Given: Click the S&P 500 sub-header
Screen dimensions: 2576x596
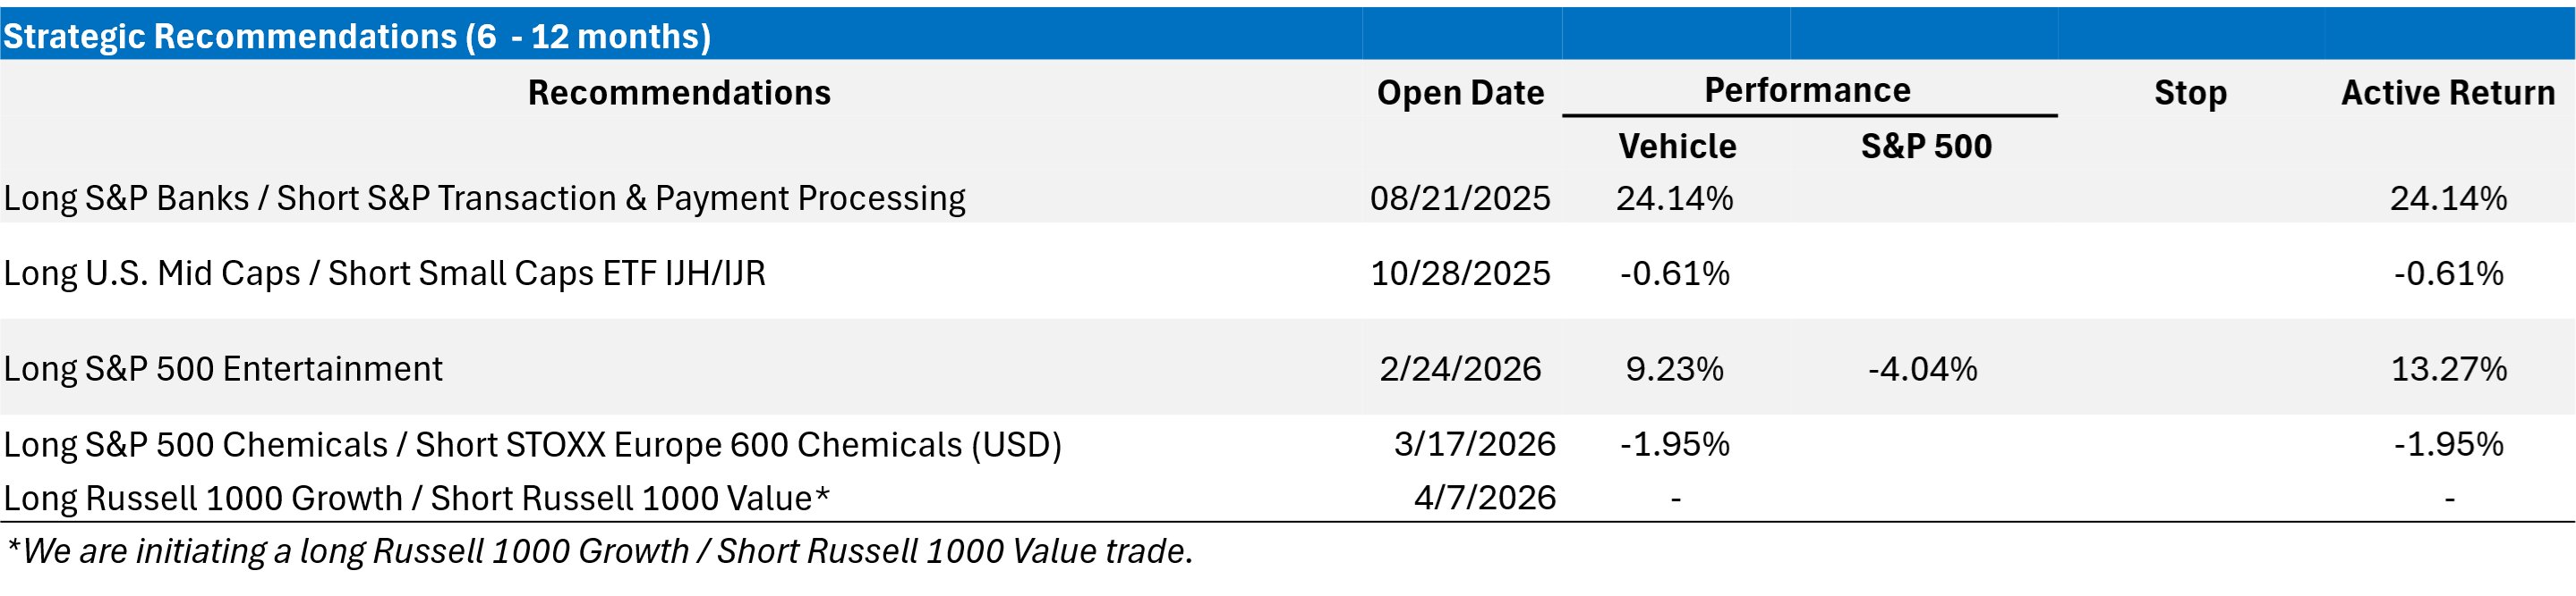Looking at the screenshot, I should [x=1926, y=147].
